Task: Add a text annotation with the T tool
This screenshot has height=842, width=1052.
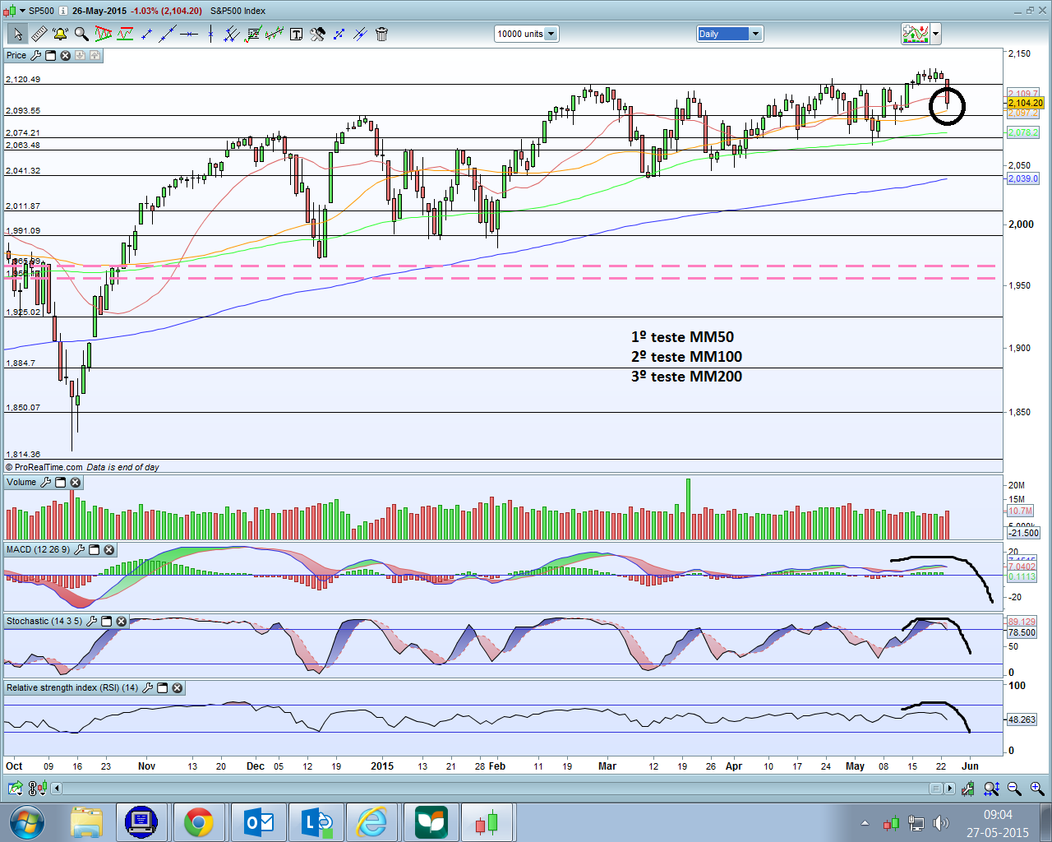Action: (296, 34)
